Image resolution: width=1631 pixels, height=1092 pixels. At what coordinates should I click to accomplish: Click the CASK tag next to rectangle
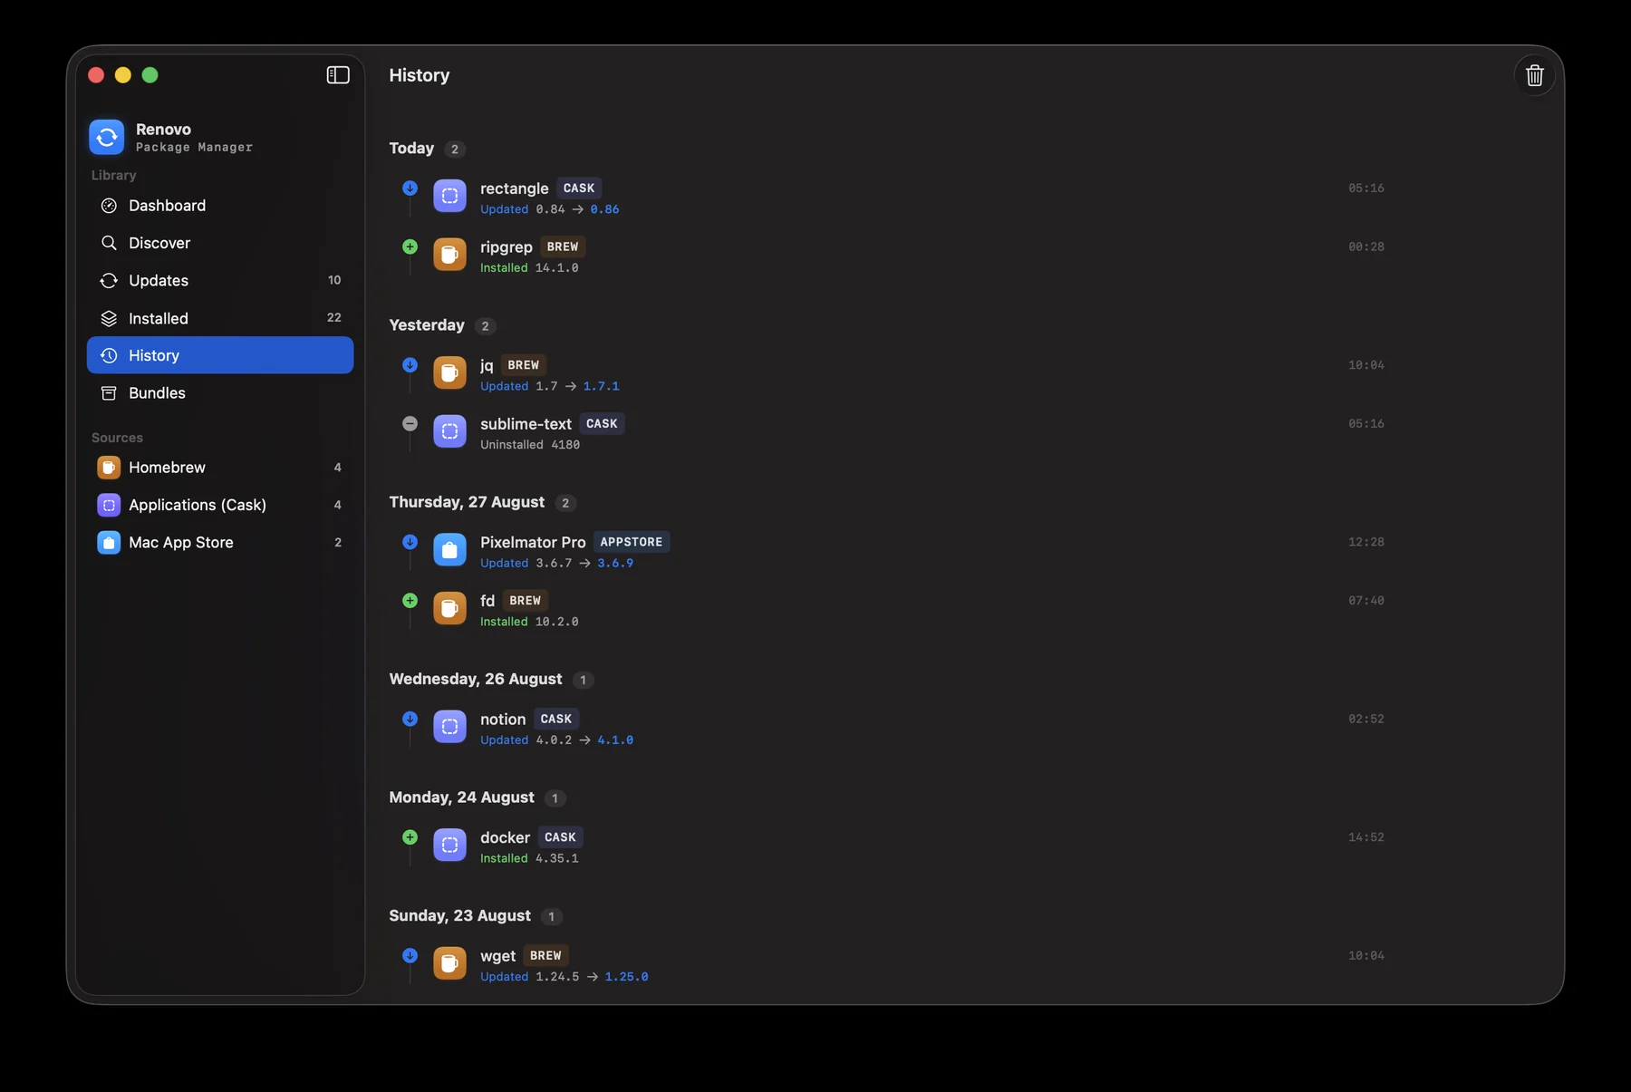click(x=579, y=188)
